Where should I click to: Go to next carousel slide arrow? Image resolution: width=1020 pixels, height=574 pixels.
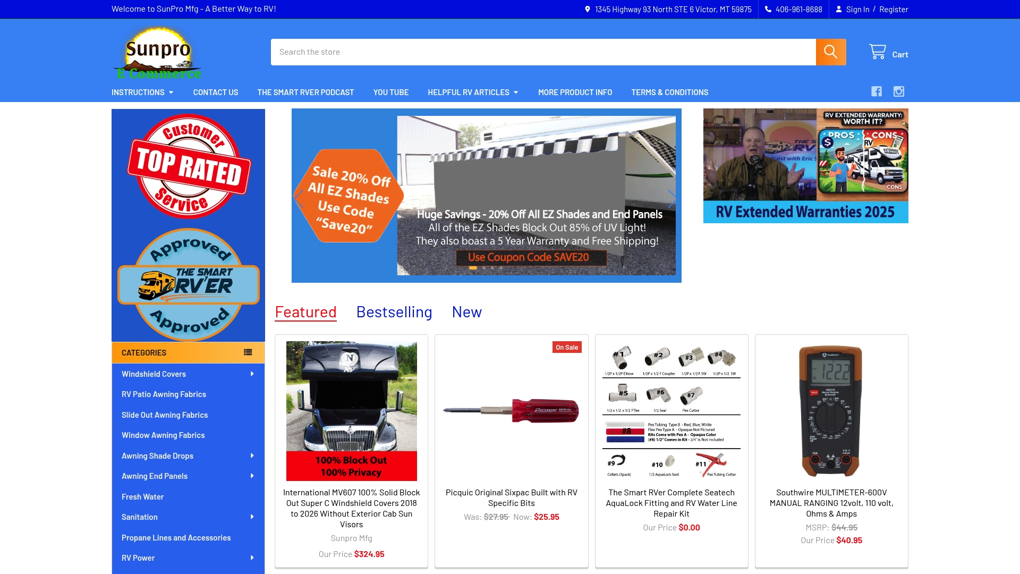coord(672,199)
